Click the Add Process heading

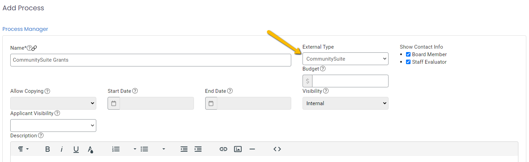pos(23,8)
